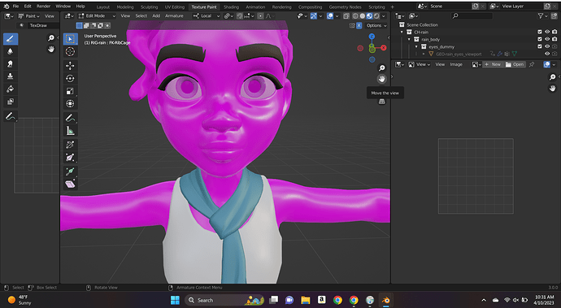561x308 pixels.
Task: Open the Edit Mode dropdown
Action: (97, 15)
